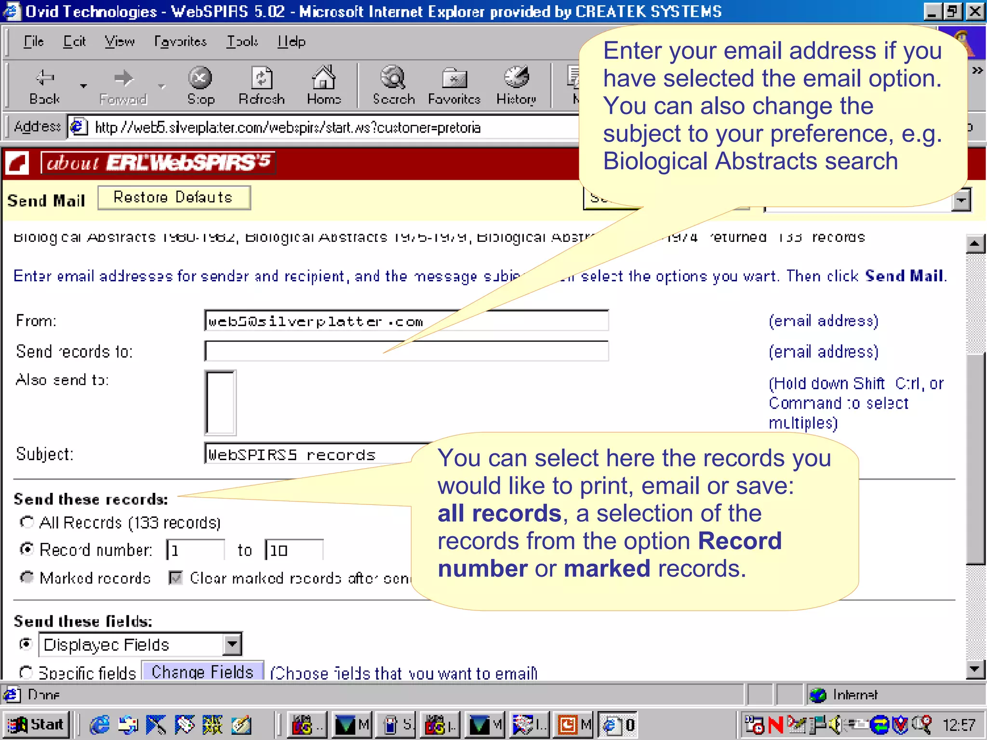Viewport: 987px width, 740px height.
Task: Open the Favorites menu
Action: pos(180,41)
